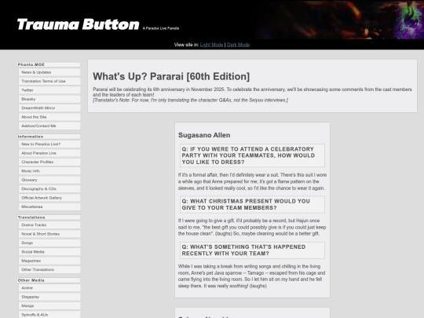Click the header banner artwork image
This screenshot has width=424, height=318.
(339, 20)
